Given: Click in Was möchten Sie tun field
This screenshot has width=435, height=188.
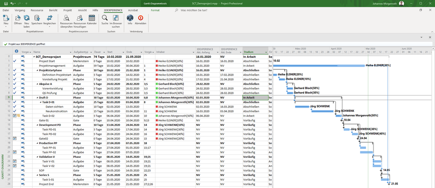Looking at the screenshot, I should click(x=194, y=10).
